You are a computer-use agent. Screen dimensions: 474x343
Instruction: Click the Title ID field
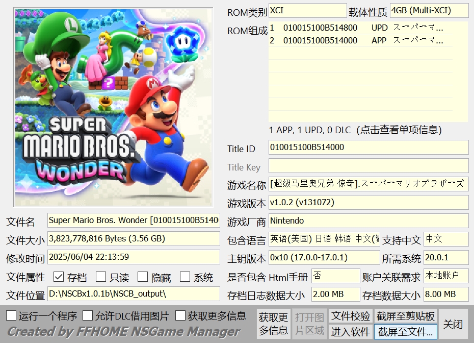tap(368, 148)
